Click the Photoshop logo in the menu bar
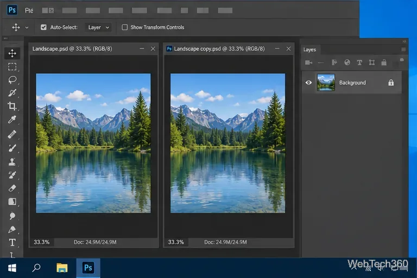 [x=12, y=10]
